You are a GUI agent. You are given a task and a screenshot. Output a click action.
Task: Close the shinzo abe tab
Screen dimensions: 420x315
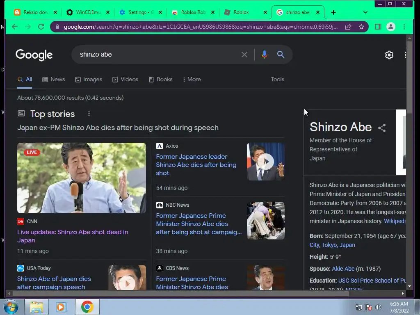click(x=318, y=12)
